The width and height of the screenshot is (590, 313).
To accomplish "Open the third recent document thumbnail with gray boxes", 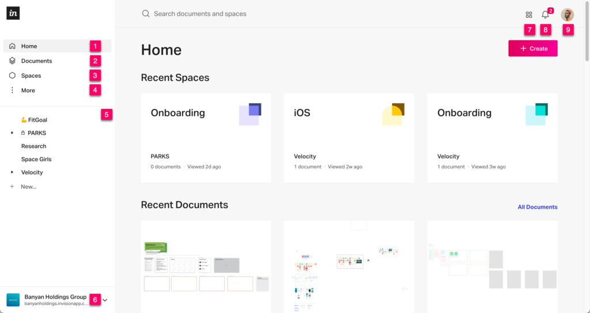I will point(492,267).
